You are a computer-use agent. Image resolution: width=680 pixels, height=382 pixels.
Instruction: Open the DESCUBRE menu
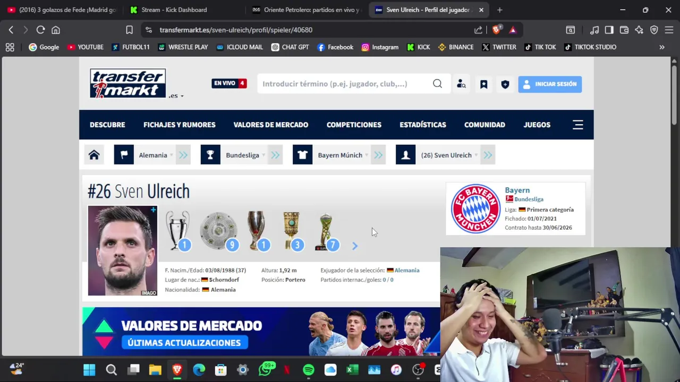click(x=107, y=125)
